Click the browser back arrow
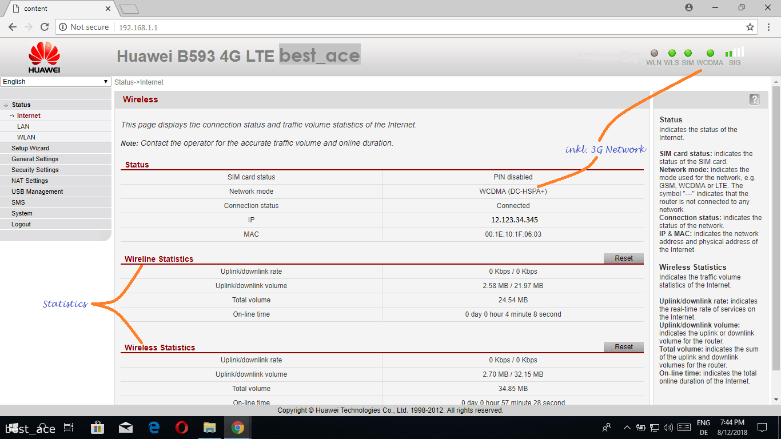781x439 pixels. click(x=13, y=27)
